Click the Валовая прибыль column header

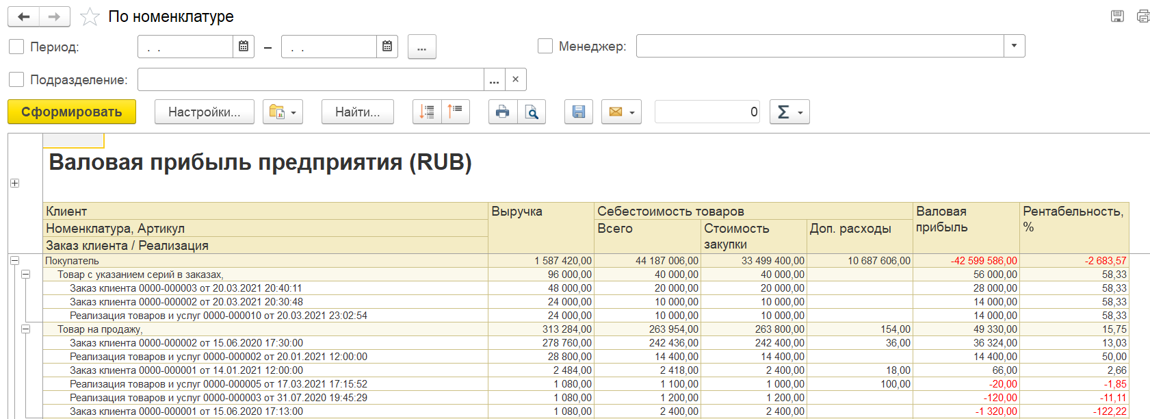pos(966,228)
